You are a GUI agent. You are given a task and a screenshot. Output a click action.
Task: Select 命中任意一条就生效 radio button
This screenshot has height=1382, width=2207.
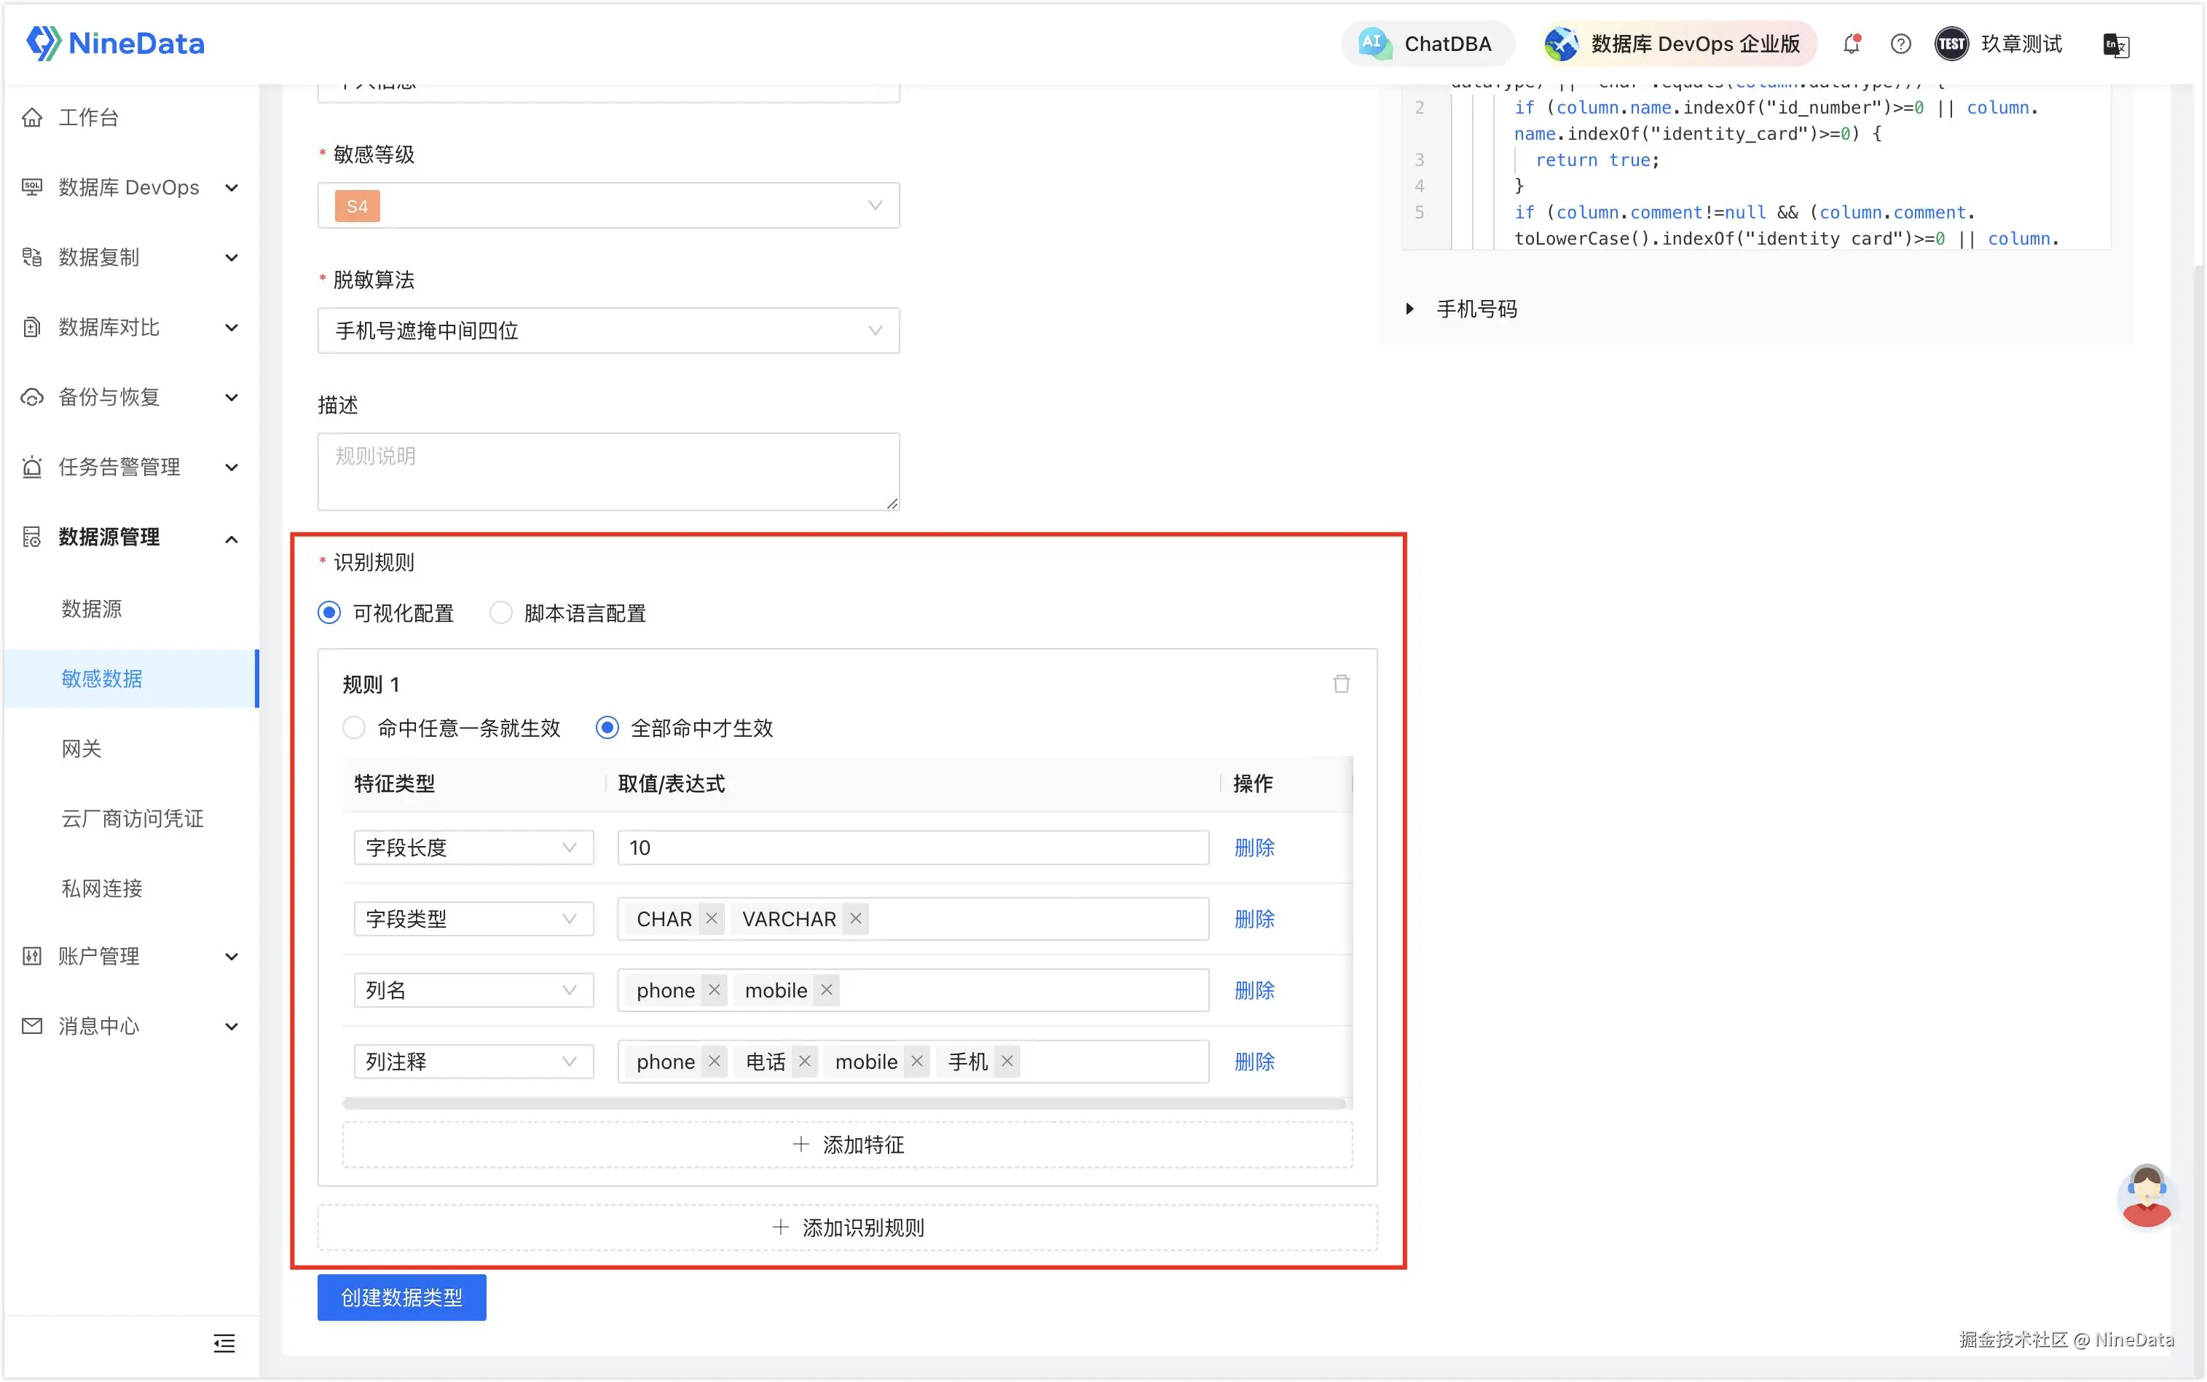point(354,727)
